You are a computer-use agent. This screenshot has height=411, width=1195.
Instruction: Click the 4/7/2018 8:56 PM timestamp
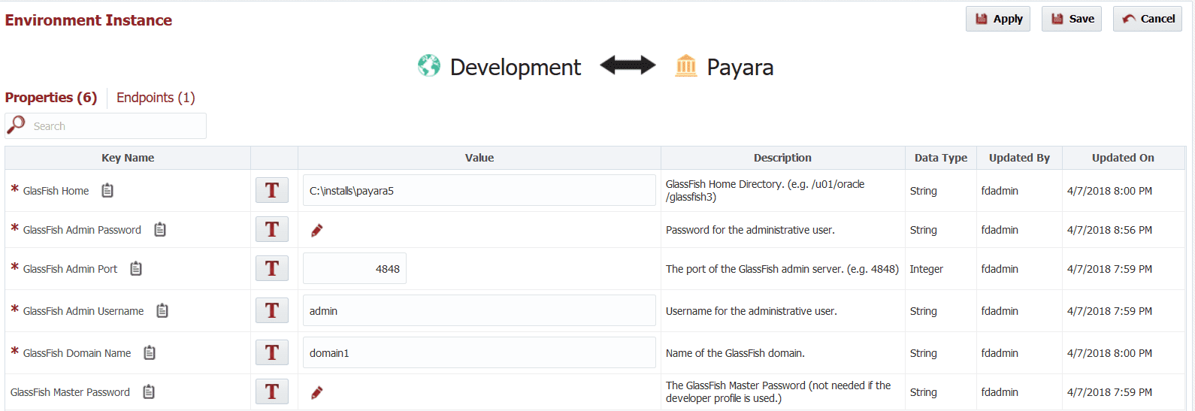point(1109,230)
